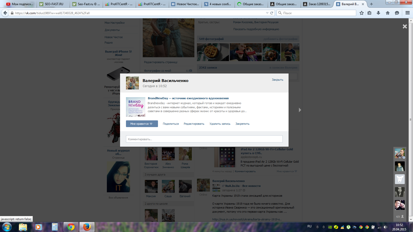Reload the page with the refresh icon
Screen dimensions: 413x232
point(272,13)
